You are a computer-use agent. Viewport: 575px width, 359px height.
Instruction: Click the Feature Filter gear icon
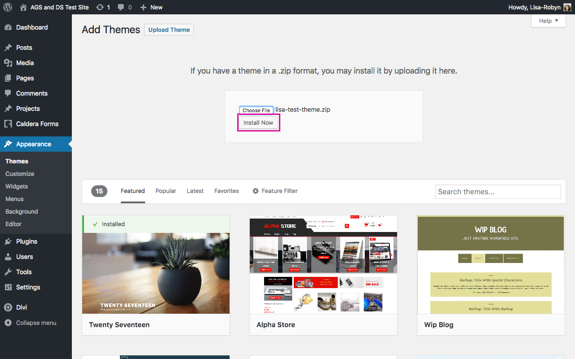coord(256,191)
